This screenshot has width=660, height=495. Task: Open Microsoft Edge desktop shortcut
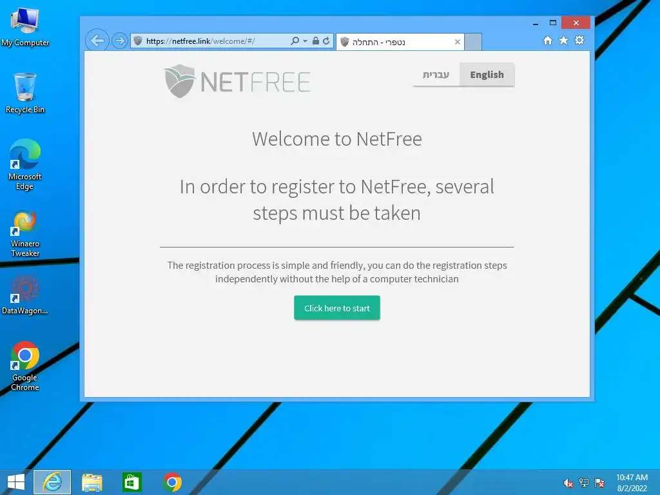(x=25, y=164)
